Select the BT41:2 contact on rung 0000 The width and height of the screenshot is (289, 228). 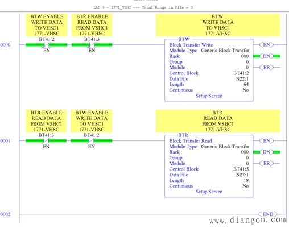tap(47, 45)
